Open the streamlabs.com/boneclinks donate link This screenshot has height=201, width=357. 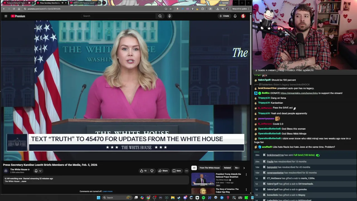tap(299, 93)
